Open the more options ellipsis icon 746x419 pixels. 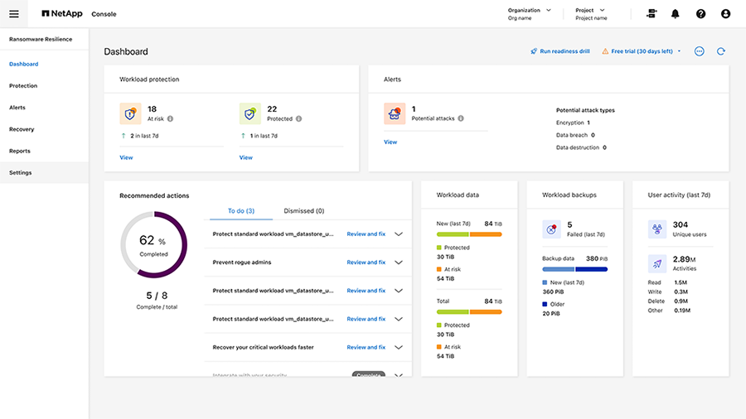699,51
